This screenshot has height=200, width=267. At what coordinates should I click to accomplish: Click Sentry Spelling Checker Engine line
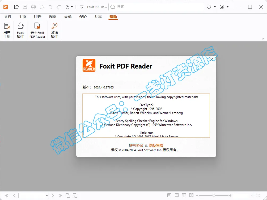point(146,121)
